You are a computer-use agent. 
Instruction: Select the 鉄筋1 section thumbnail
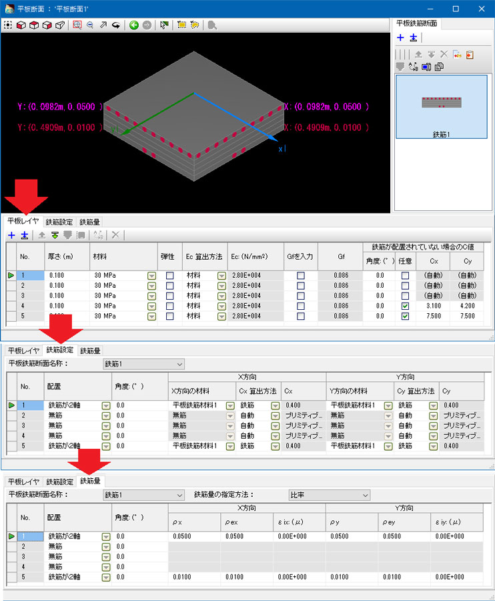tap(442, 107)
